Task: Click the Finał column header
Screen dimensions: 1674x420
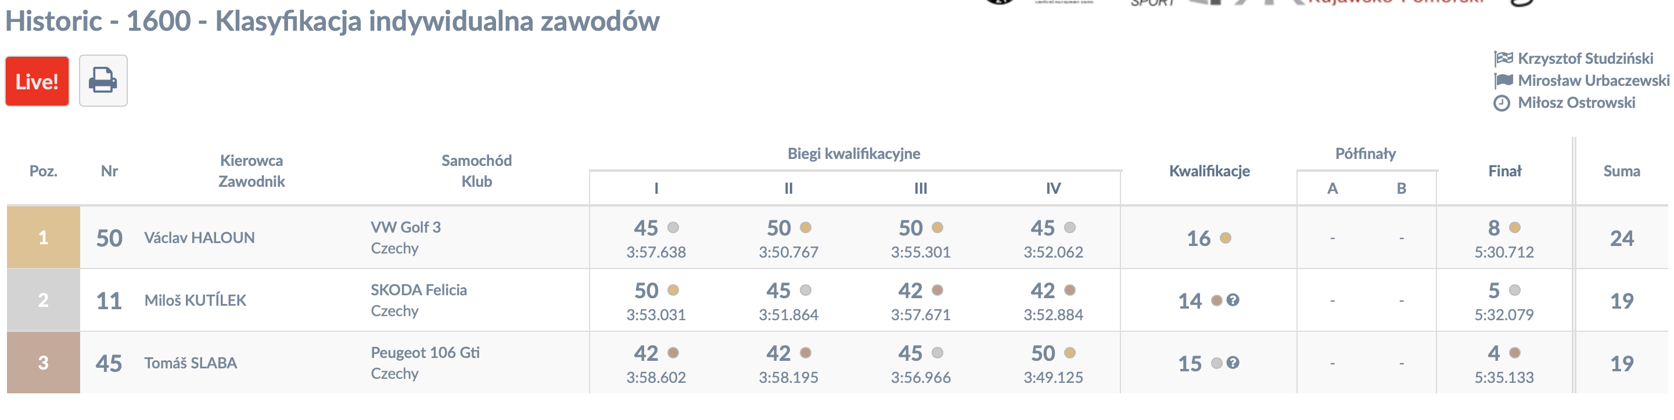Action: (x=1504, y=171)
